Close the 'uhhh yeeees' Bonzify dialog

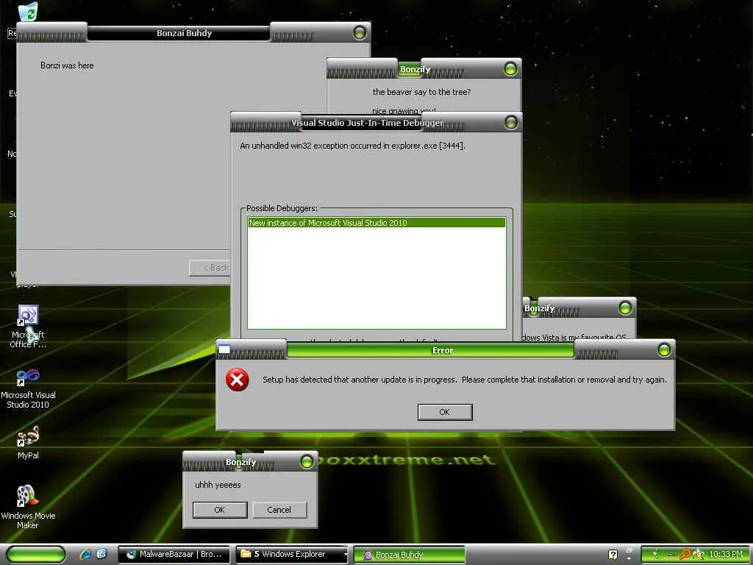pyautogui.click(x=307, y=462)
